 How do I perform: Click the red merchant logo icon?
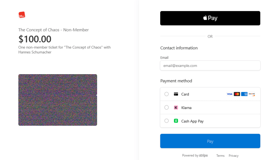click(x=22, y=15)
